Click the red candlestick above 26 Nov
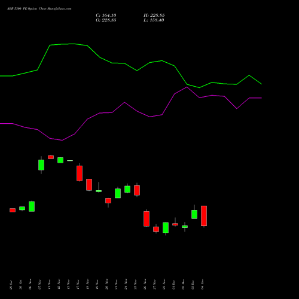Image resolution: width=299 pixels, height=299 pixels. pos(147,219)
